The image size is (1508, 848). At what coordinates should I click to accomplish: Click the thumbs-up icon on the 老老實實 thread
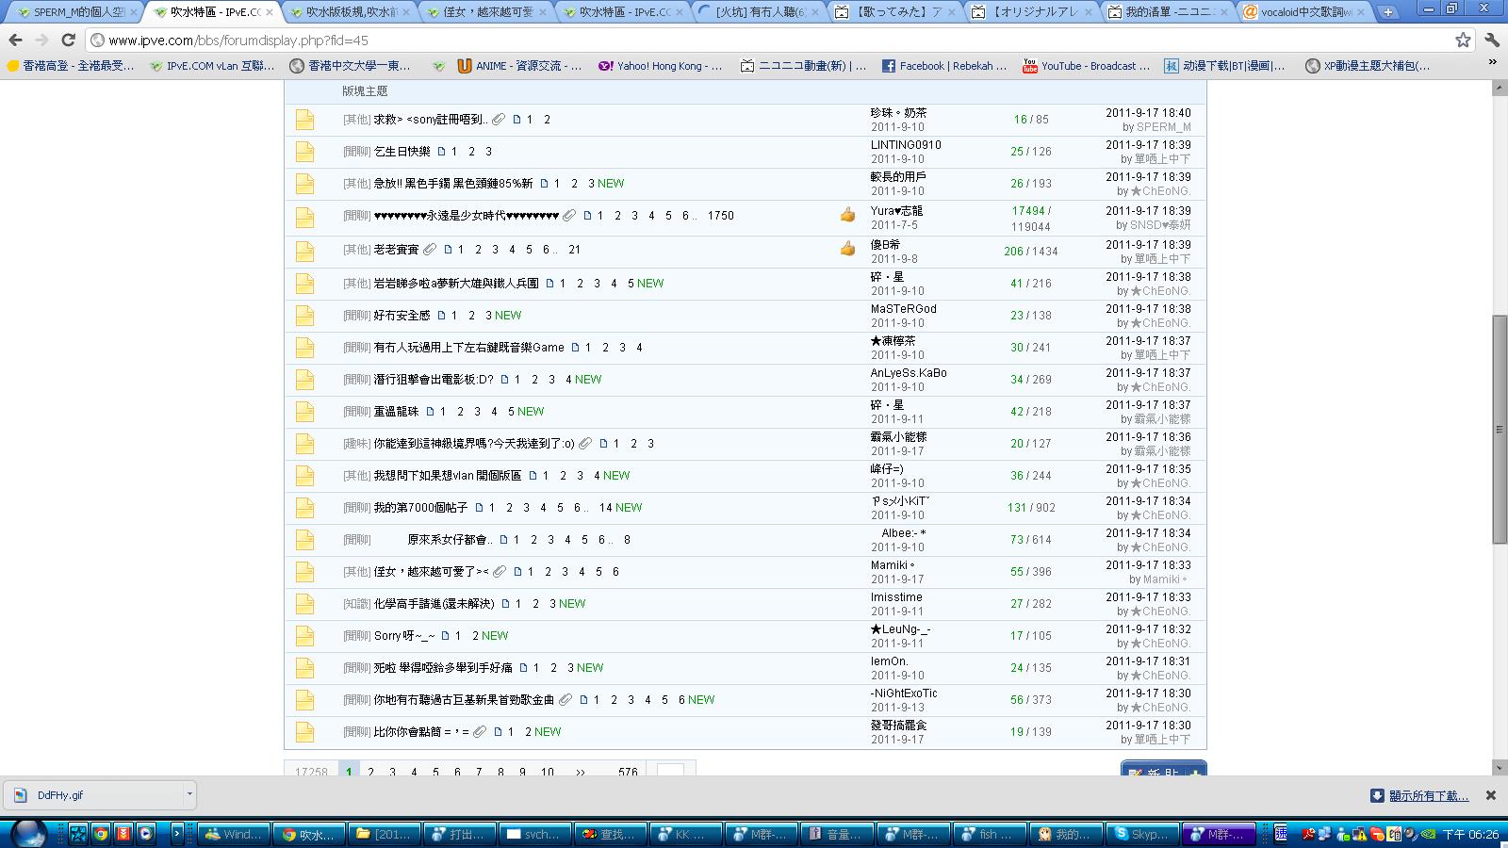pyautogui.click(x=847, y=249)
